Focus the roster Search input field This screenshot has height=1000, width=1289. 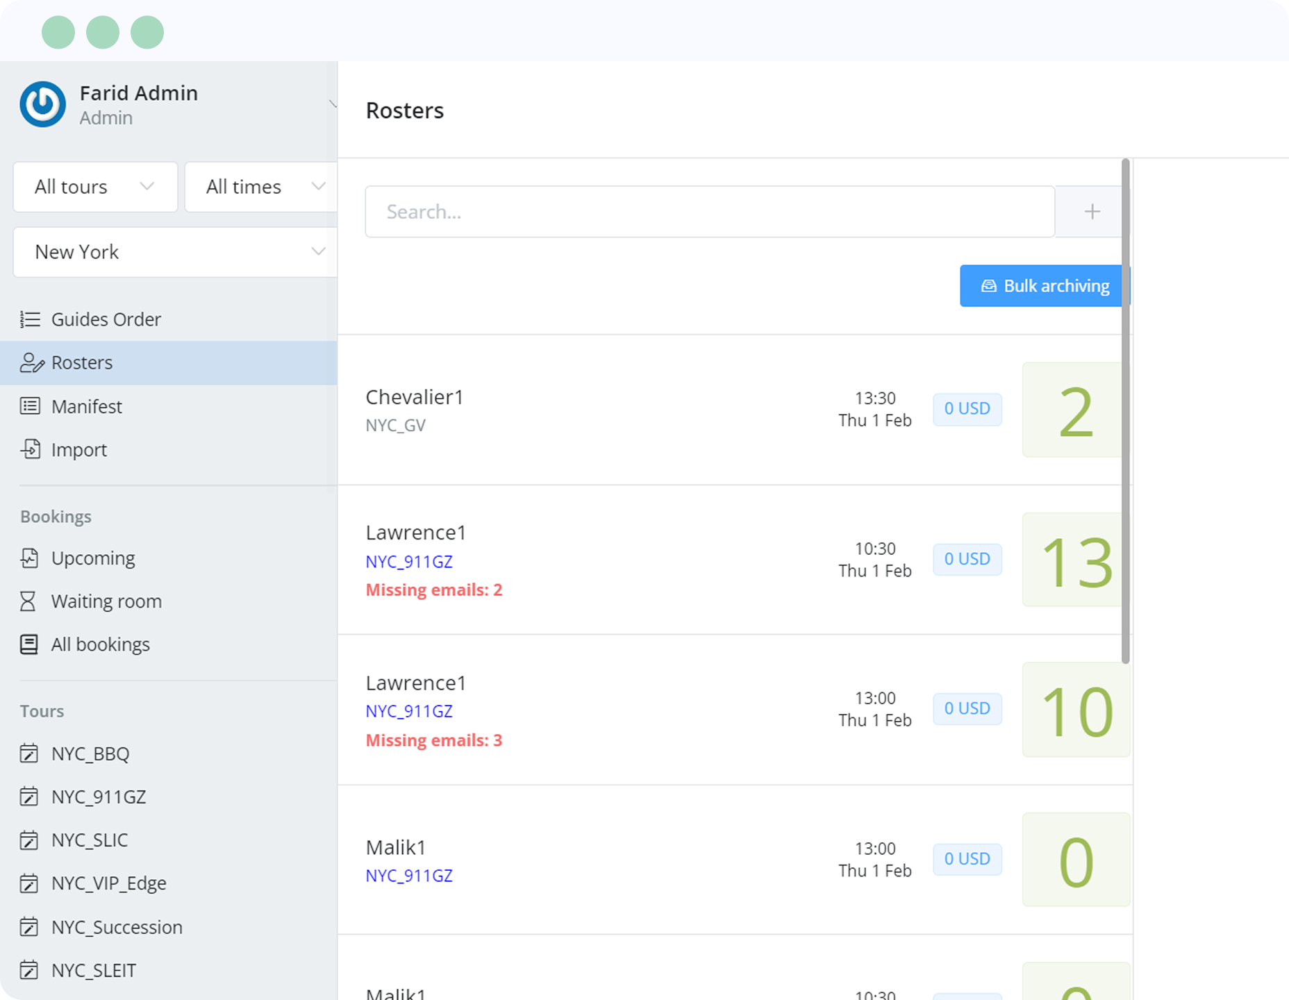709,212
